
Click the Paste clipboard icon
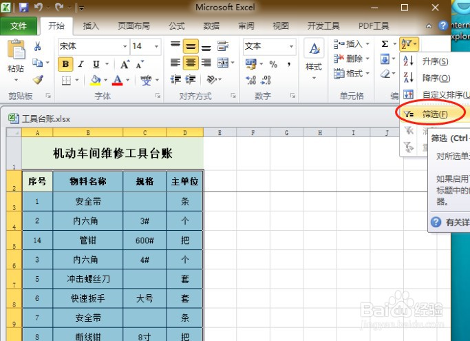[x=17, y=50]
